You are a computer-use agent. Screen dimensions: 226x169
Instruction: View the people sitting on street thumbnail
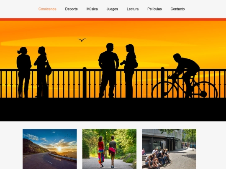169,149
